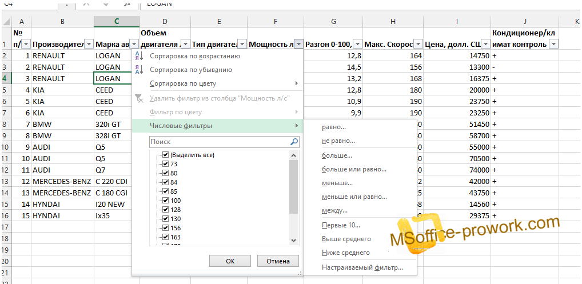Open Сортировка по цвету submenu
The image size is (582, 284).
coord(217,83)
